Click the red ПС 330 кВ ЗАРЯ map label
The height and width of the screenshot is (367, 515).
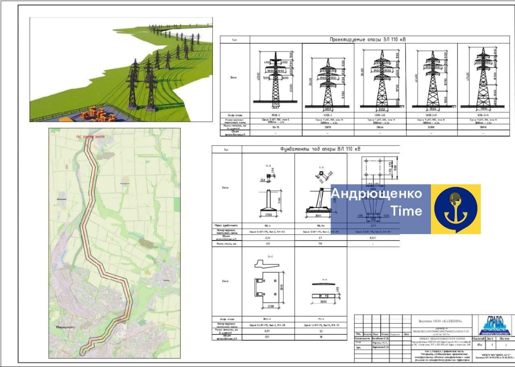[90, 136]
